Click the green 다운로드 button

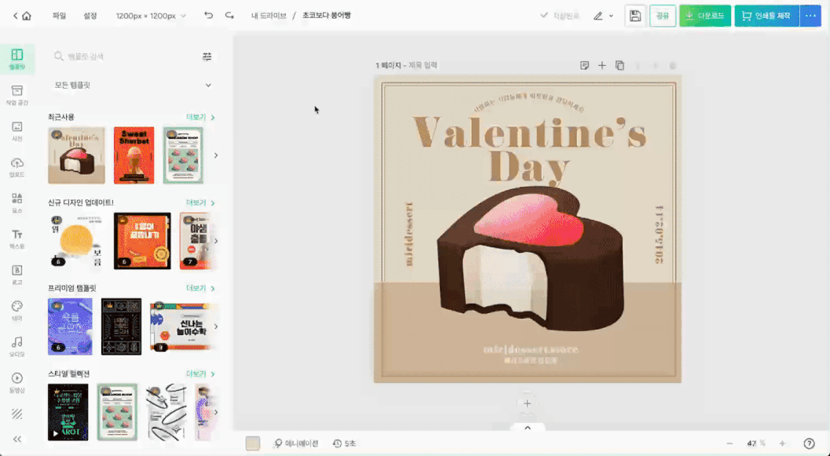click(705, 16)
